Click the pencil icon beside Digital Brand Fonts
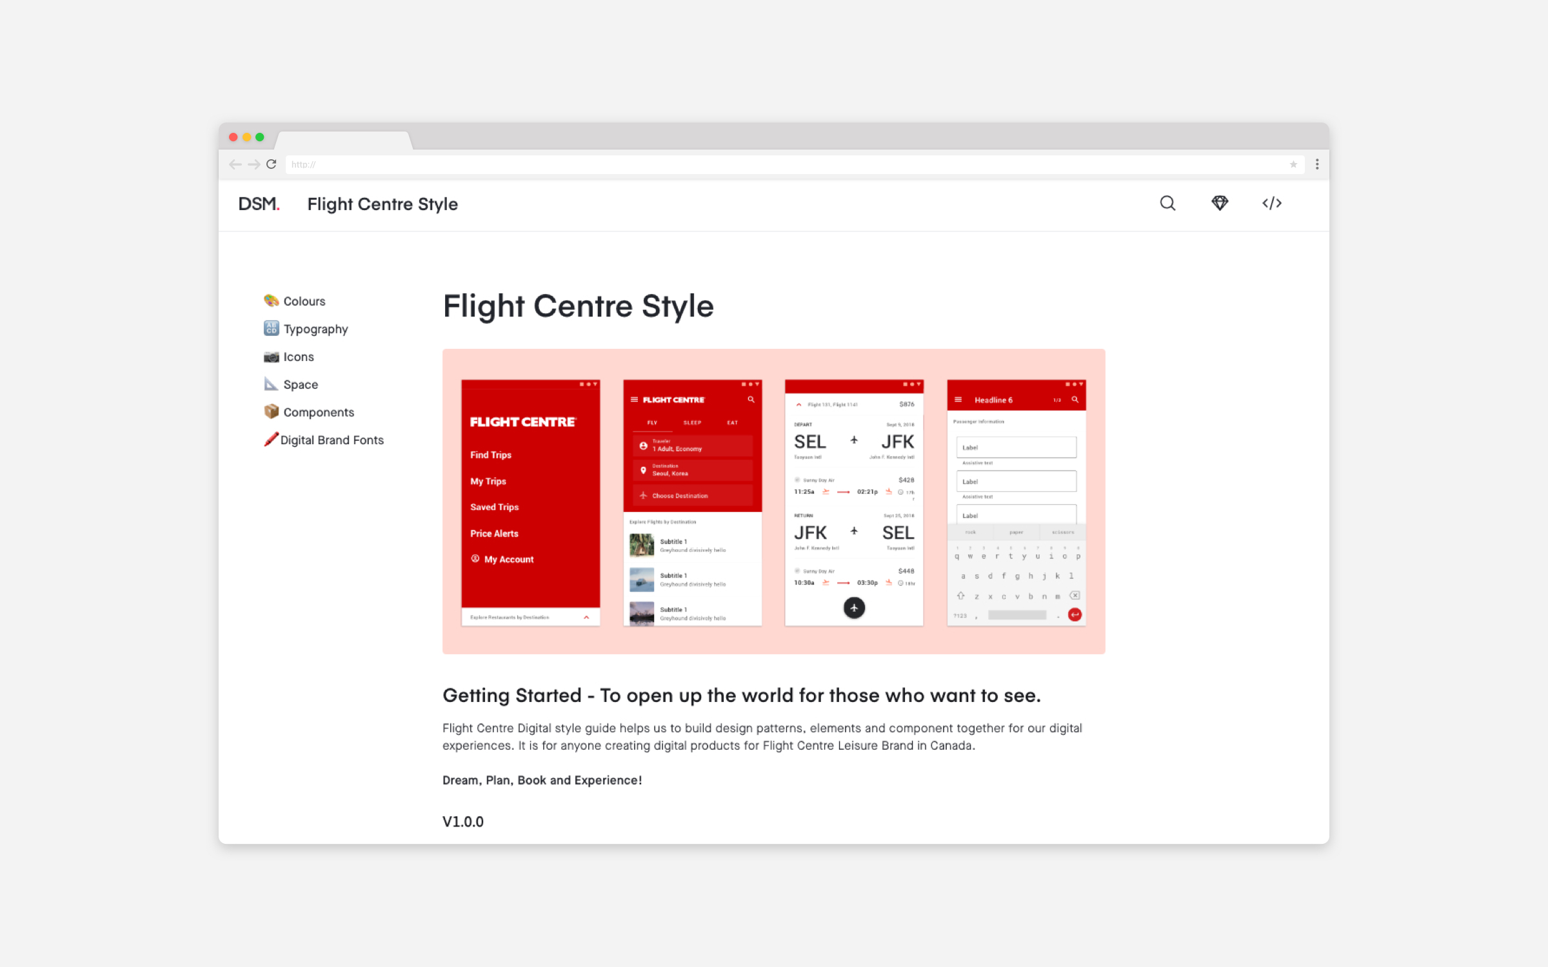The image size is (1548, 967). [x=272, y=439]
